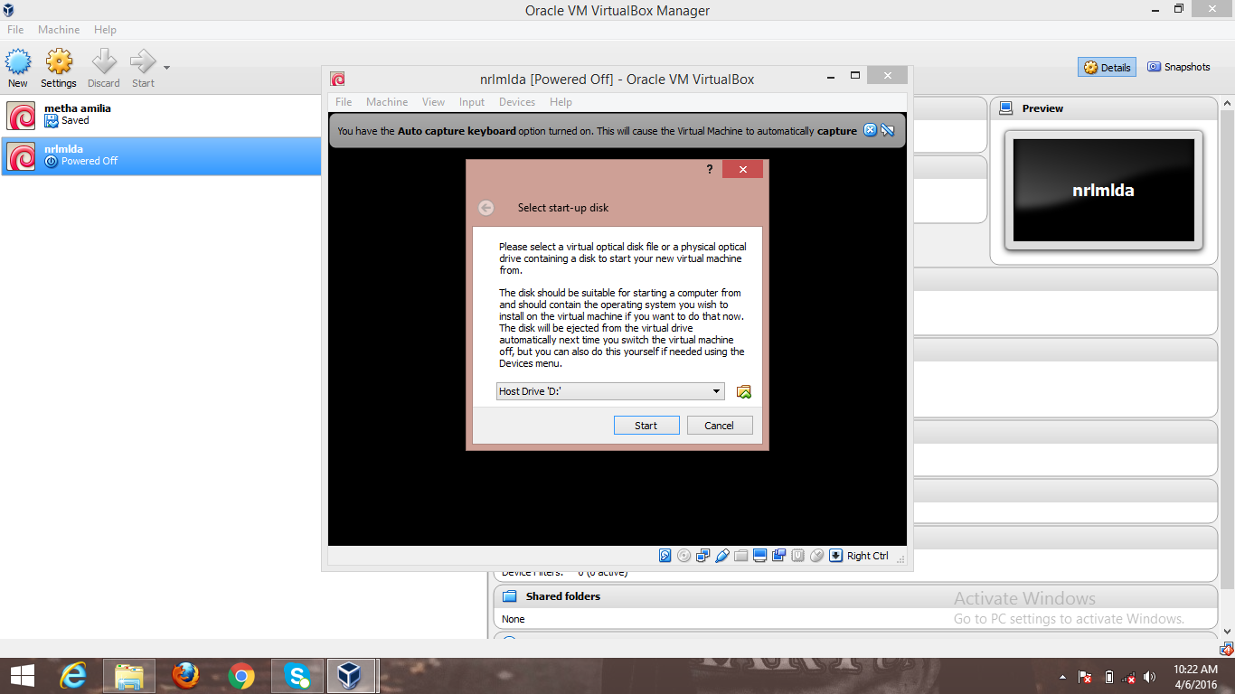Click the optical disk status icon
The width and height of the screenshot is (1235, 694).
click(x=684, y=556)
